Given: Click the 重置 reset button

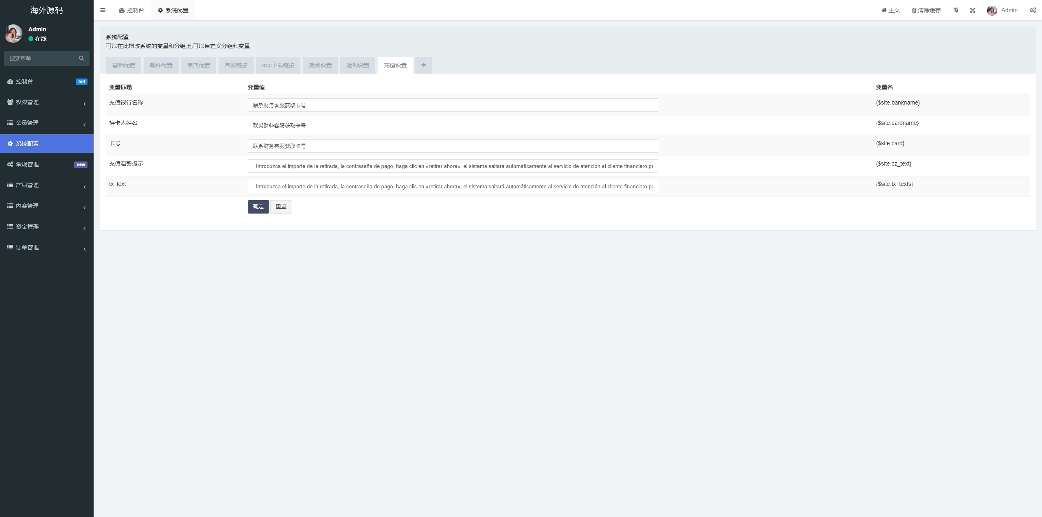Looking at the screenshot, I should point(281,207).
